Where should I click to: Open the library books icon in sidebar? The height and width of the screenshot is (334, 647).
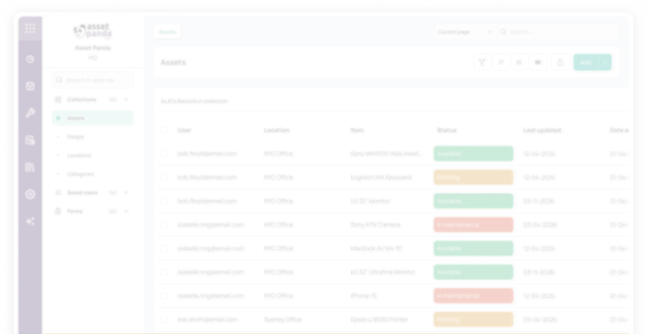tap(30, 168)
